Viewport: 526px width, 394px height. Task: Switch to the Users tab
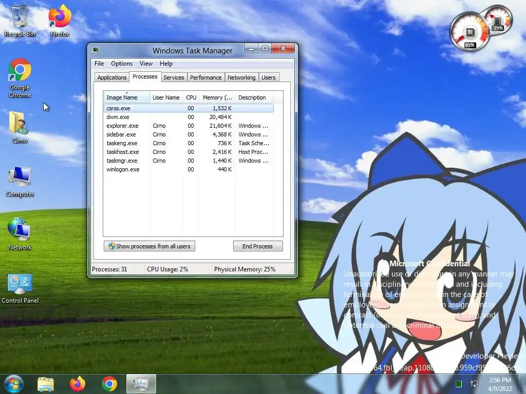pos(268,77)
